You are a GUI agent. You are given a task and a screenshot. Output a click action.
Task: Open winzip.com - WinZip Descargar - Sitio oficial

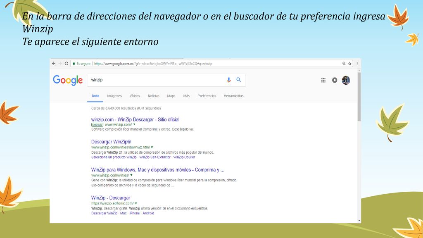[x=135, y=119]
